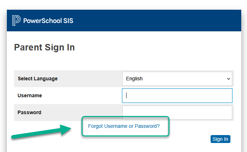The image size is (247, 152).
Task: Click the Select Language label
Action: click(38, 79)
